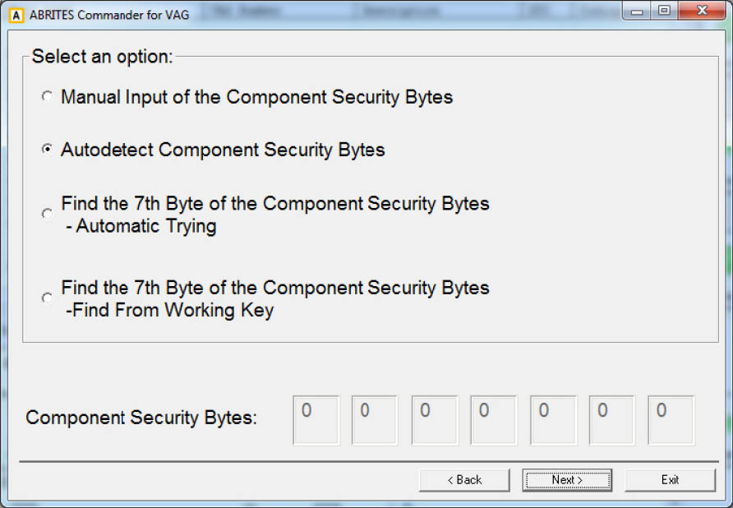Click the first Component Security Byte field

[x=316, y=419]
